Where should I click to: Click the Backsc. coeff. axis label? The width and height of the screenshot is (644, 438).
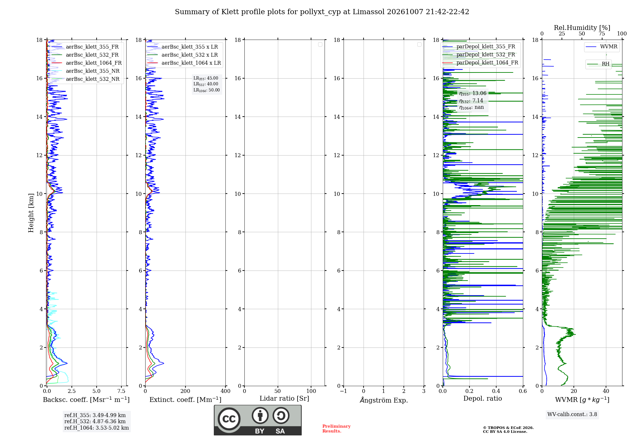[86, 400]
